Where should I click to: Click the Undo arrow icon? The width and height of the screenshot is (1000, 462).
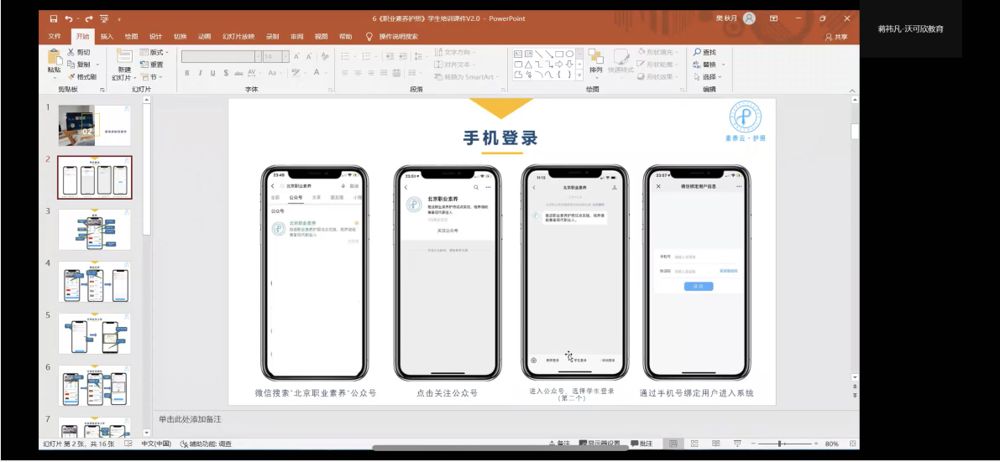coord(69,18)
